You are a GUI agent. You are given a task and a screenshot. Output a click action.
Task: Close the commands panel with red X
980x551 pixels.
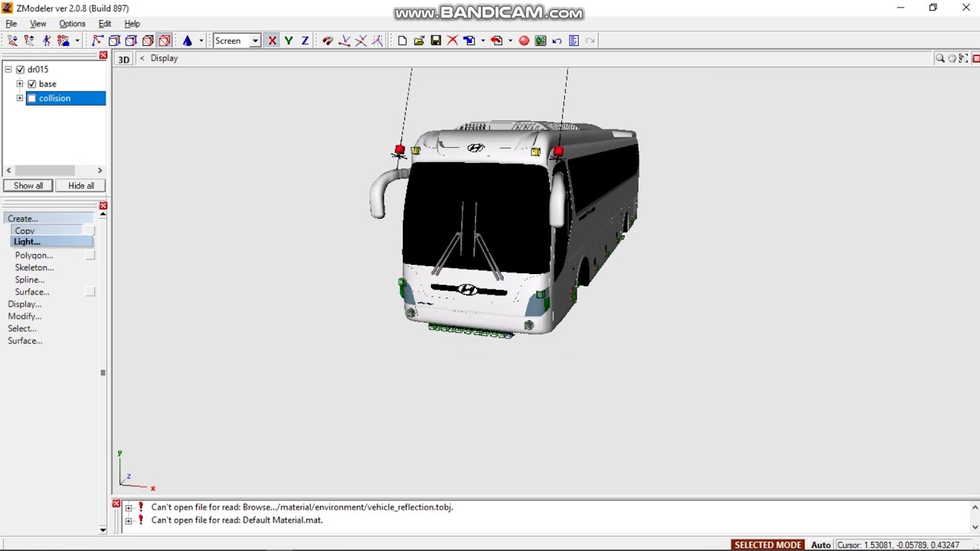coord(103,206)
